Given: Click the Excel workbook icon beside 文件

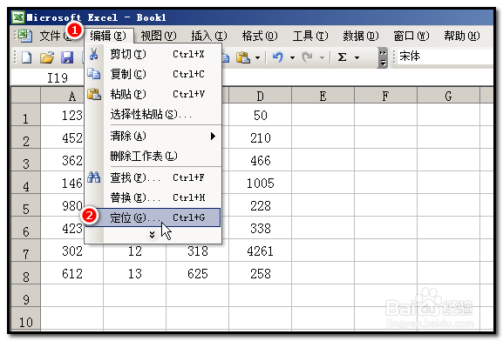Looking at the screenshot, I should 24,36.
